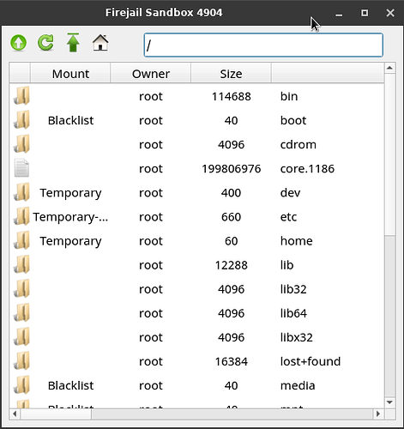
Task: Click the green refresh icon
Action: [x=45, y=43]
